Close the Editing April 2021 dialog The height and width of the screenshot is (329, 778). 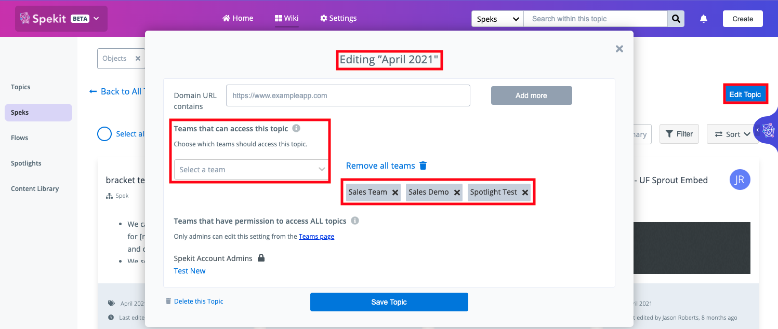coord(619,49)
